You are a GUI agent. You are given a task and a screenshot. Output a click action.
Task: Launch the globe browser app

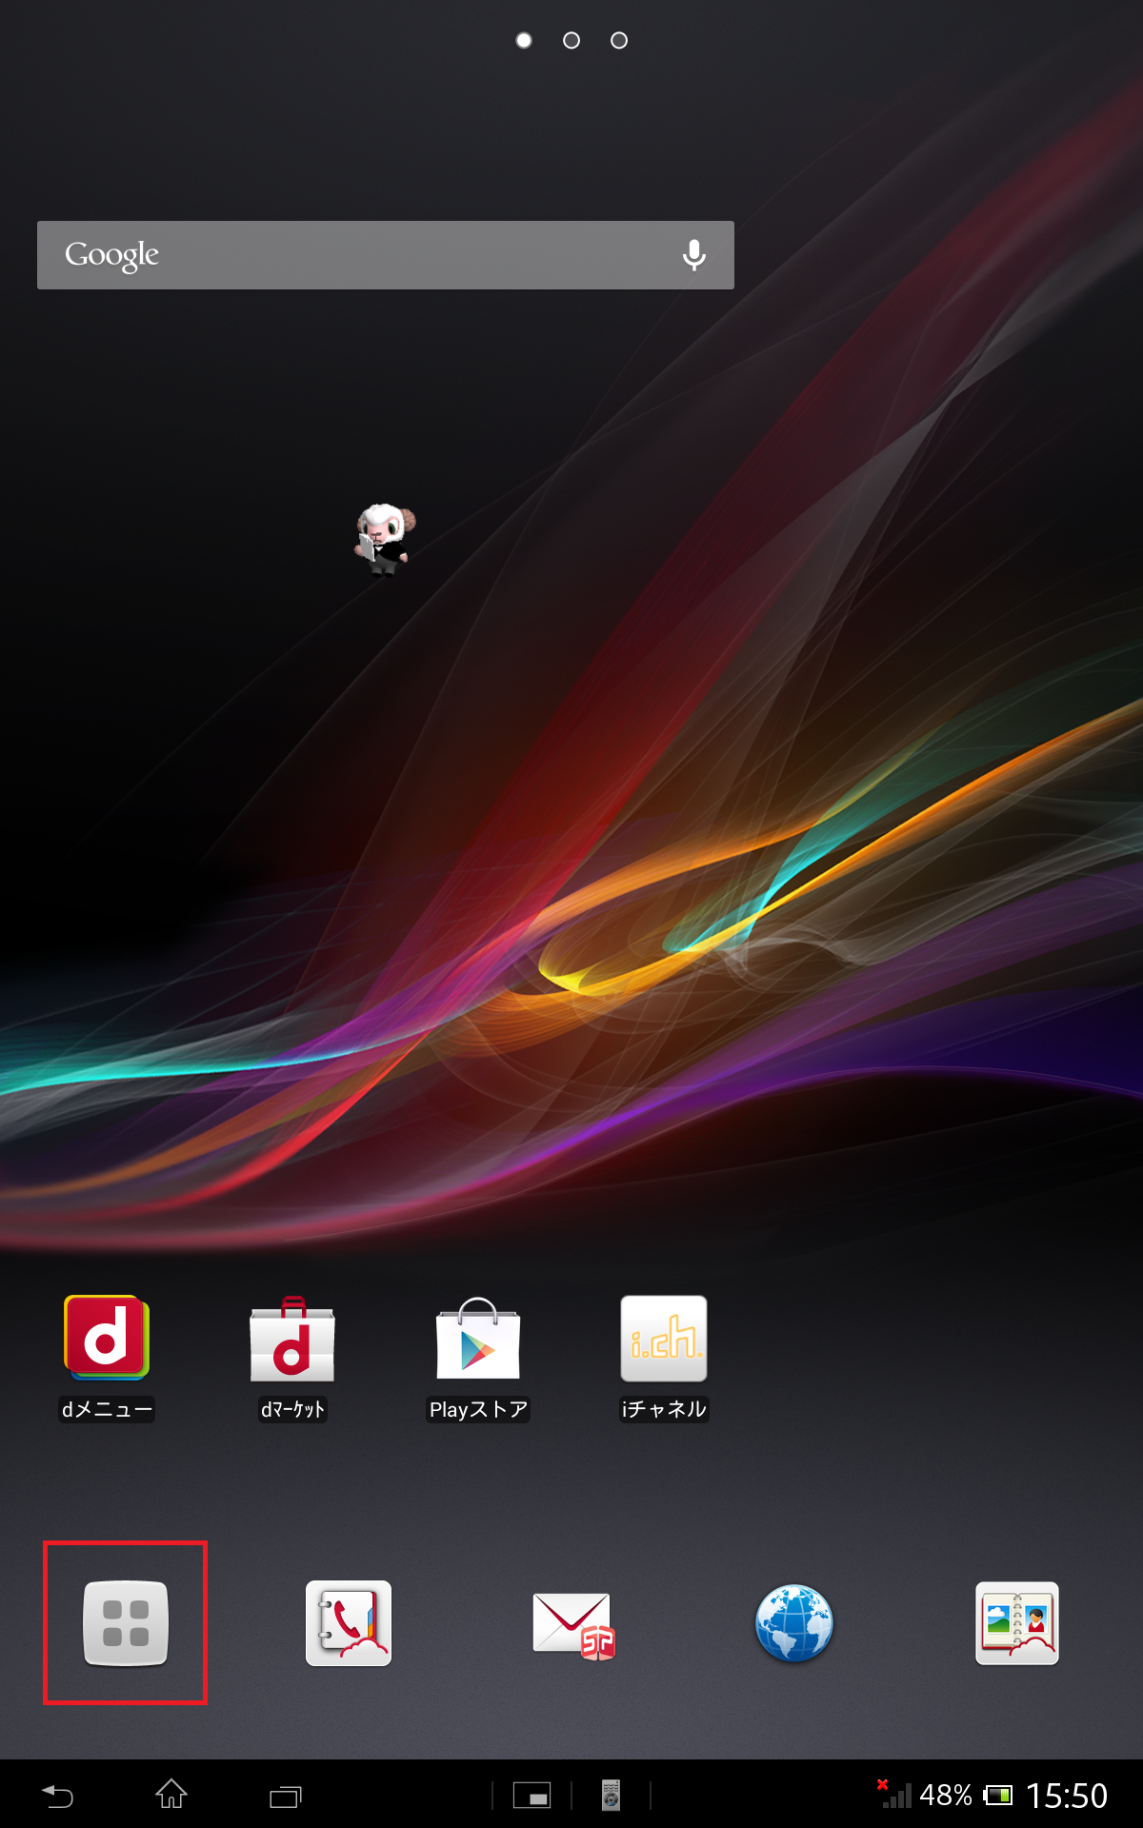coord(793,1622)
